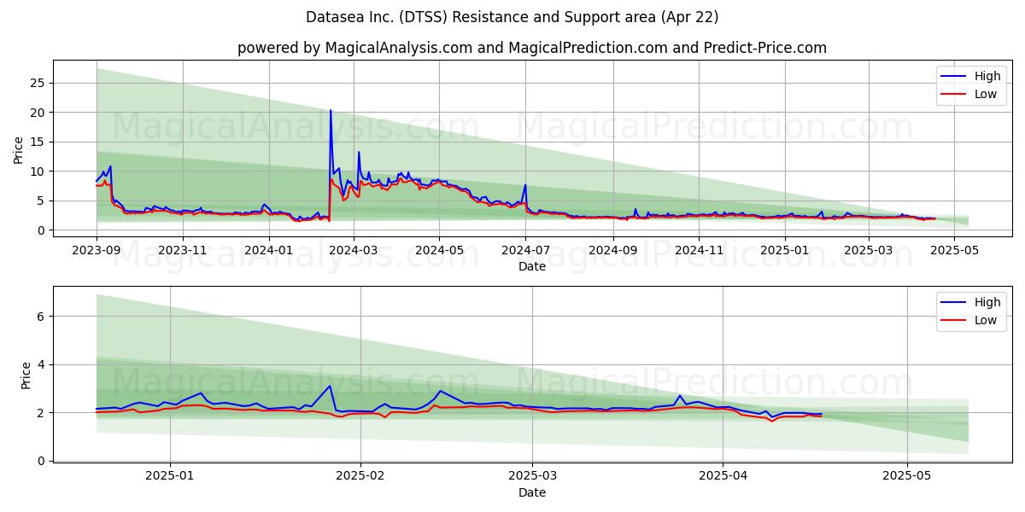Screen dimensions: 1025x512
Task: Click the '5' price tick on top chart
Action: pyautogui.click(x=42, y=201)
